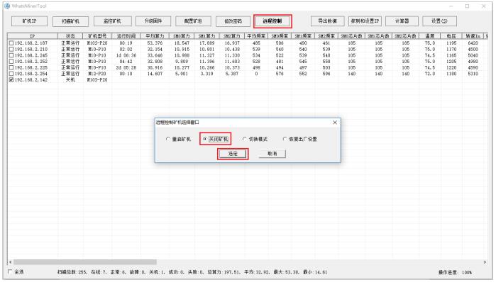Image resolution: width=496 pixels, height=282 pixels.
Task: Click the horizontal scrollbar thumb
Action: pos(85,262)
